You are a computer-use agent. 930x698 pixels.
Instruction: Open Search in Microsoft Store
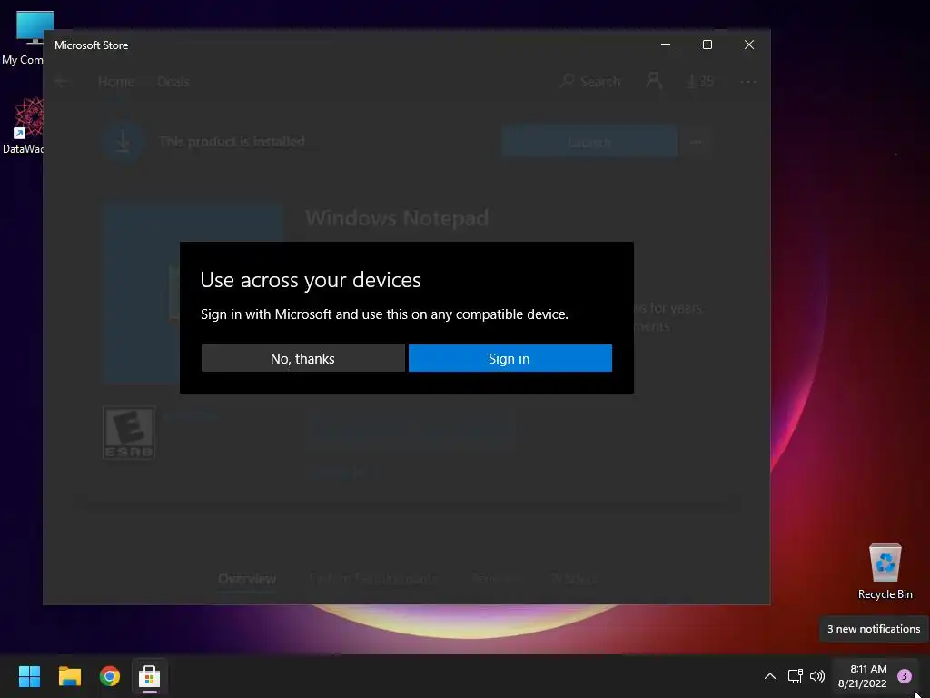(590, 81)
